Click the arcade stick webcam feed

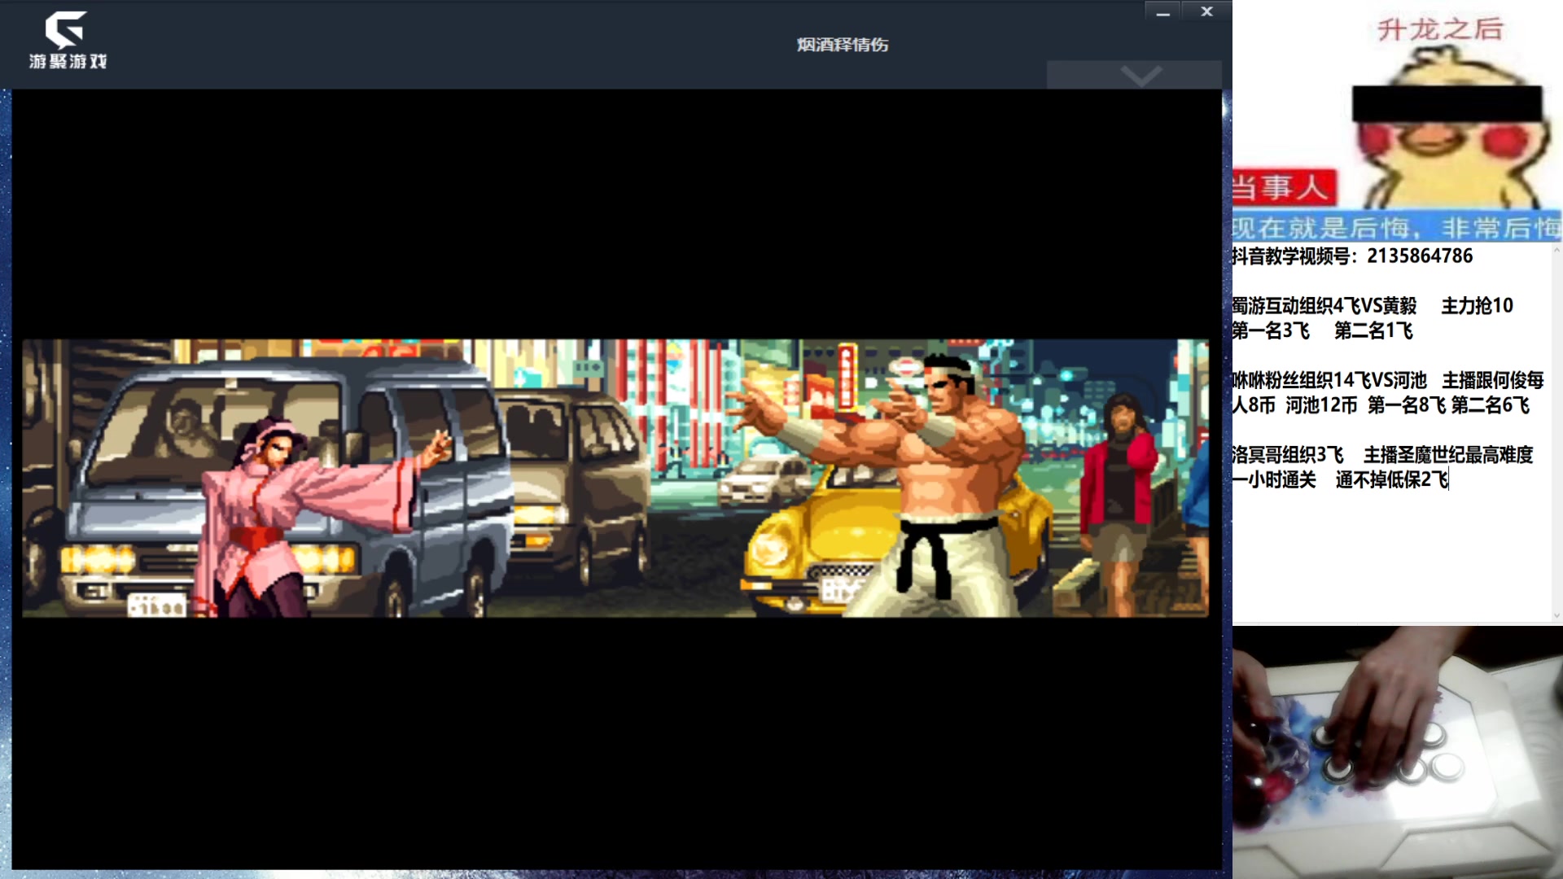pyautogui.click(x=1398, y=752)
